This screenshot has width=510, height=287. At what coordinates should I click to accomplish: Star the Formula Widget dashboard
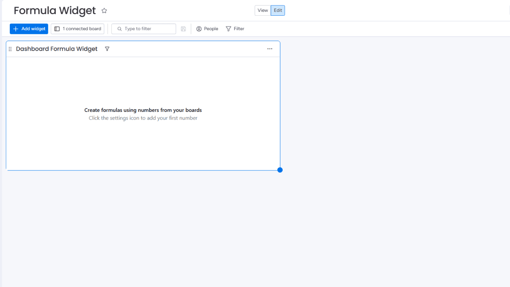pyautogui.click(x=104, y=10)
